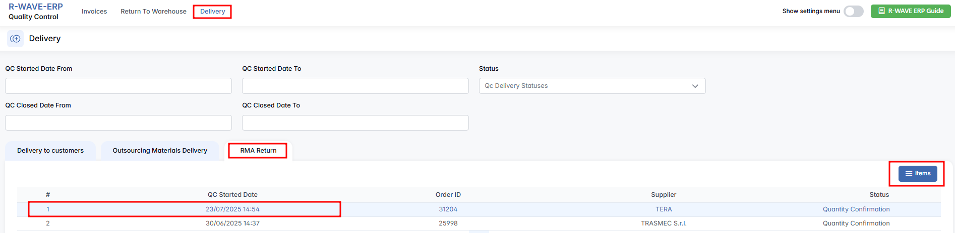This screenshot has height=233, width=955.
Task: Select the Delivery menu item
Action: pyautogui.click(x=212, y=12)
